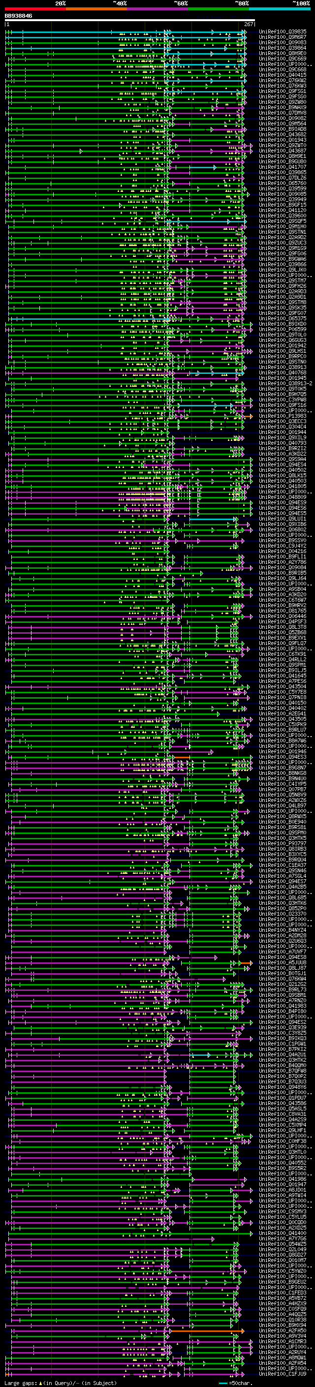Choose the UniRef100_Q43687 row label
The width and height of the screenshot is (315, 1387).
click(x=283, y=151)
